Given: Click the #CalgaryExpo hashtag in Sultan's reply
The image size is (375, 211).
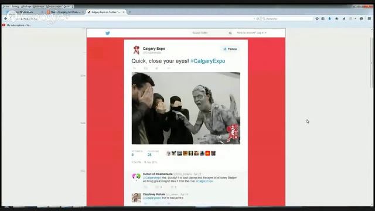Looking at the screenshot, I should tap(204, 181).
